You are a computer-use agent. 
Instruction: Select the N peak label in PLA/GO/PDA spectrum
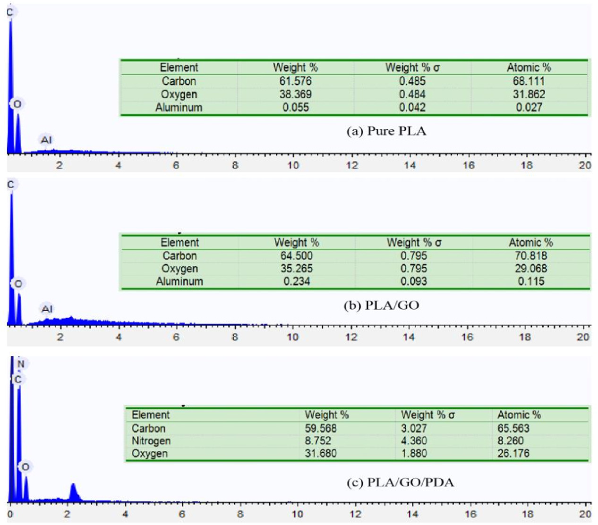coord(21,364)
